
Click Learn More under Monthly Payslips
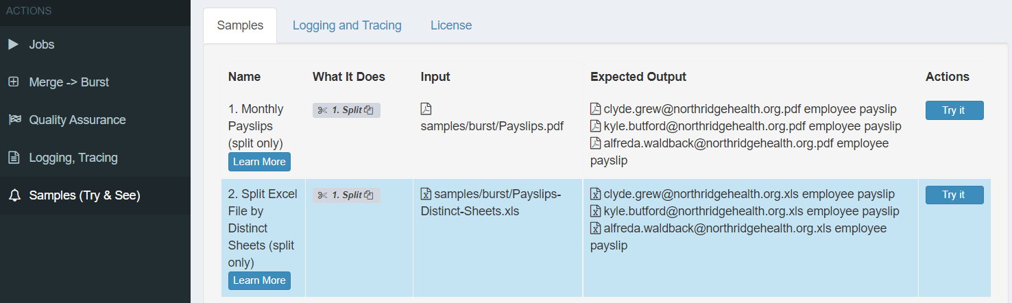pos(259,162)
